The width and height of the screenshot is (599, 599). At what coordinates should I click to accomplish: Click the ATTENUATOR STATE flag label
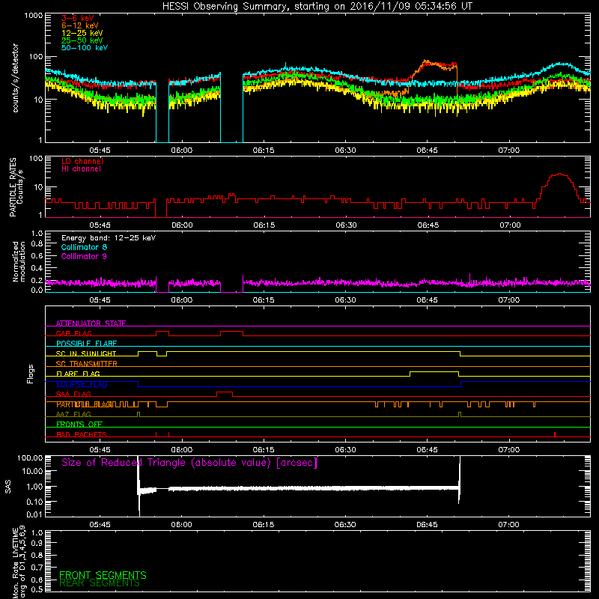tap(91, 323)
